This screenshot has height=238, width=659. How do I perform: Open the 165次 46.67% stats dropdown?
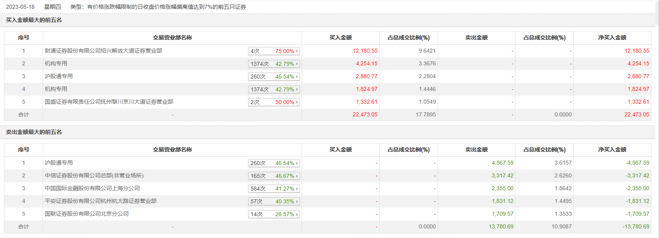(x=297, y=176)
